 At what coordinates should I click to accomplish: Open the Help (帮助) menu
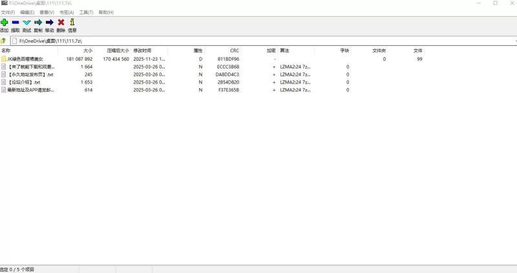pyautogui.click(x=106, y=12)
